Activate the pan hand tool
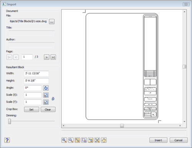 [104, 140]
